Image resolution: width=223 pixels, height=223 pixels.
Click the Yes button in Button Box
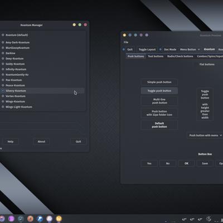149,163
